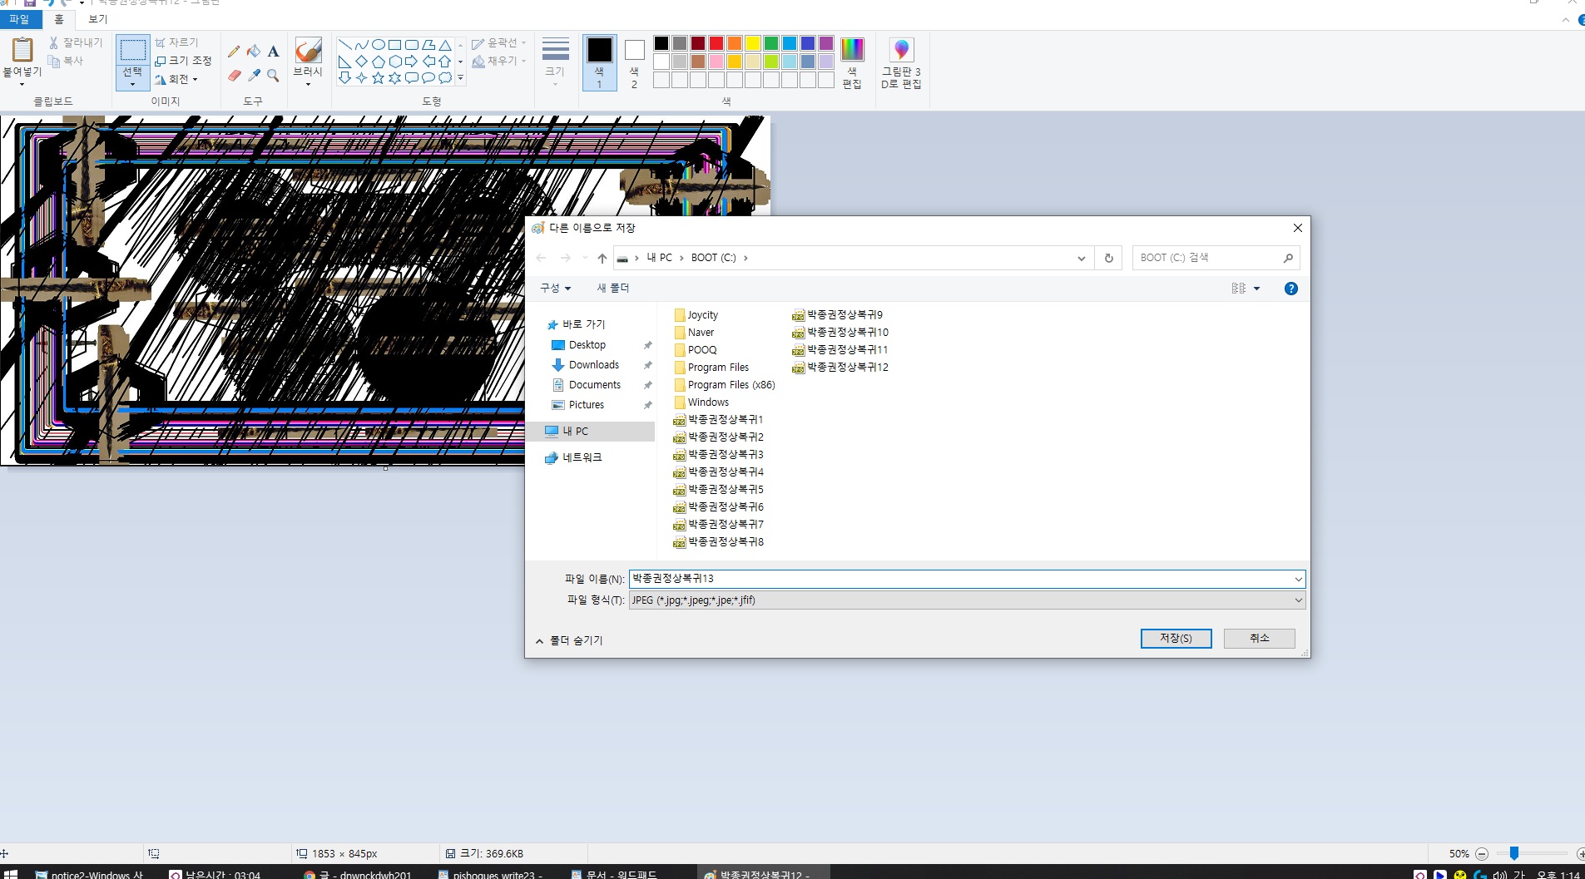Image resolution: width=1585 pixels, height=879 pixels.
Task: Open the Windows folder
Action: pos(701,402)
